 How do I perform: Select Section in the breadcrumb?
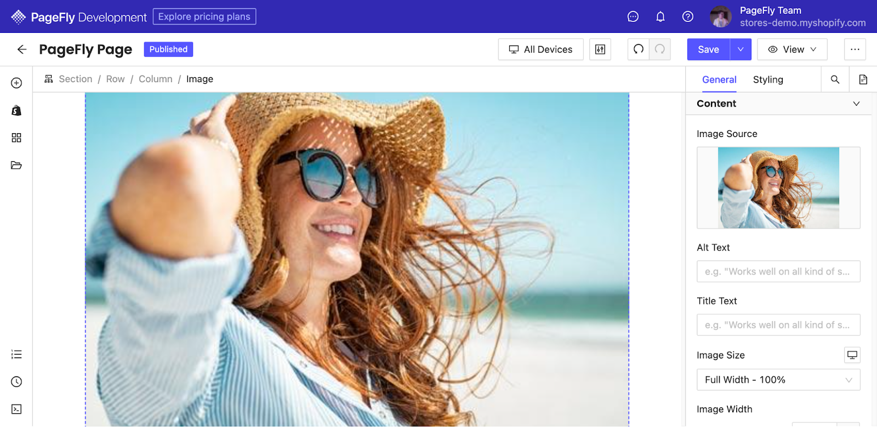click(76, 79)
